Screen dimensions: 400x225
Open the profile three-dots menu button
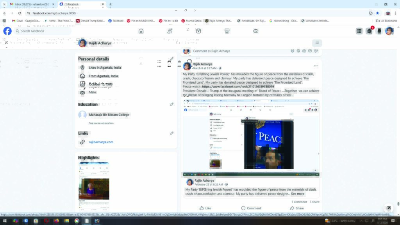(x=317, y=43)
